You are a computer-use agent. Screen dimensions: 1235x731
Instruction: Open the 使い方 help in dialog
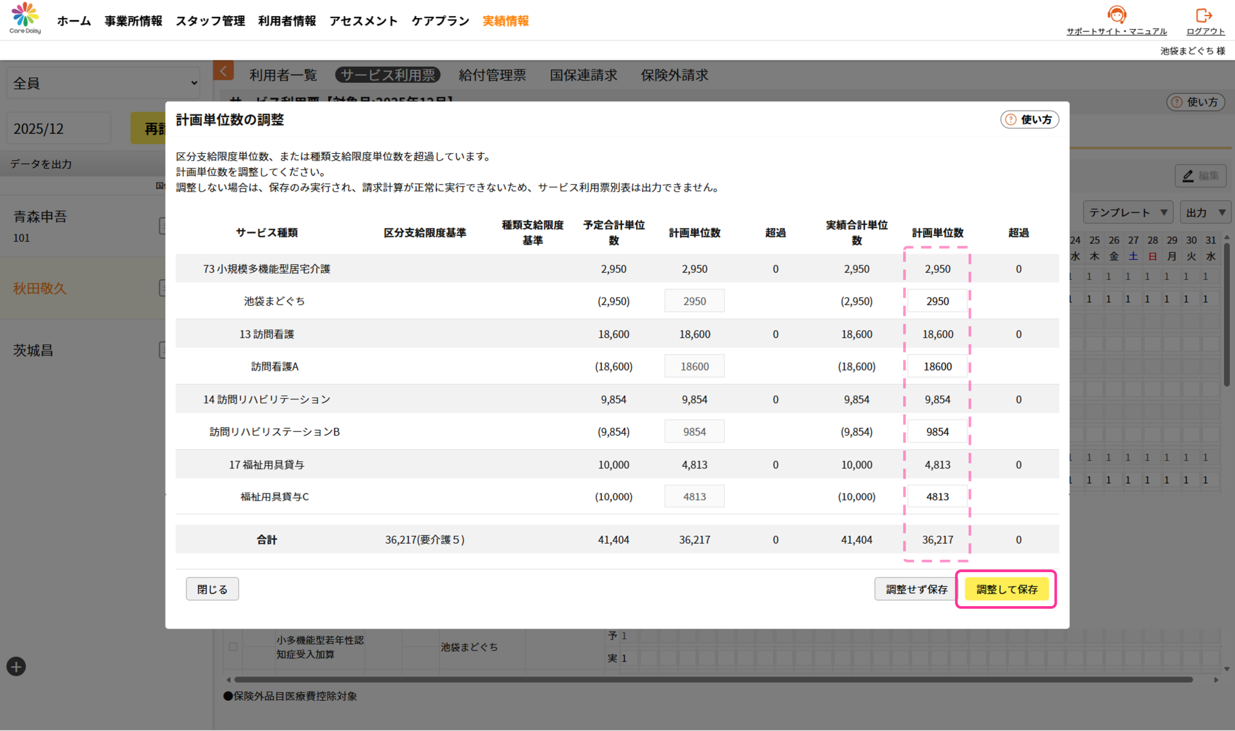pyautogui.click(x=1029, y=120)
